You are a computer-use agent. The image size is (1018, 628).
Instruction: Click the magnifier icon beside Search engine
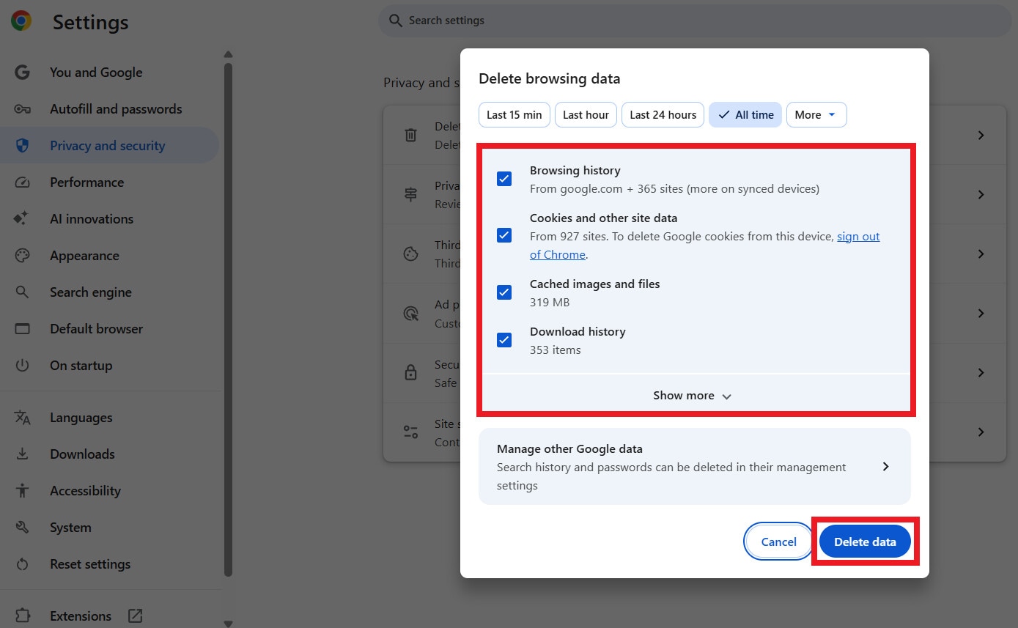(22, 292)
